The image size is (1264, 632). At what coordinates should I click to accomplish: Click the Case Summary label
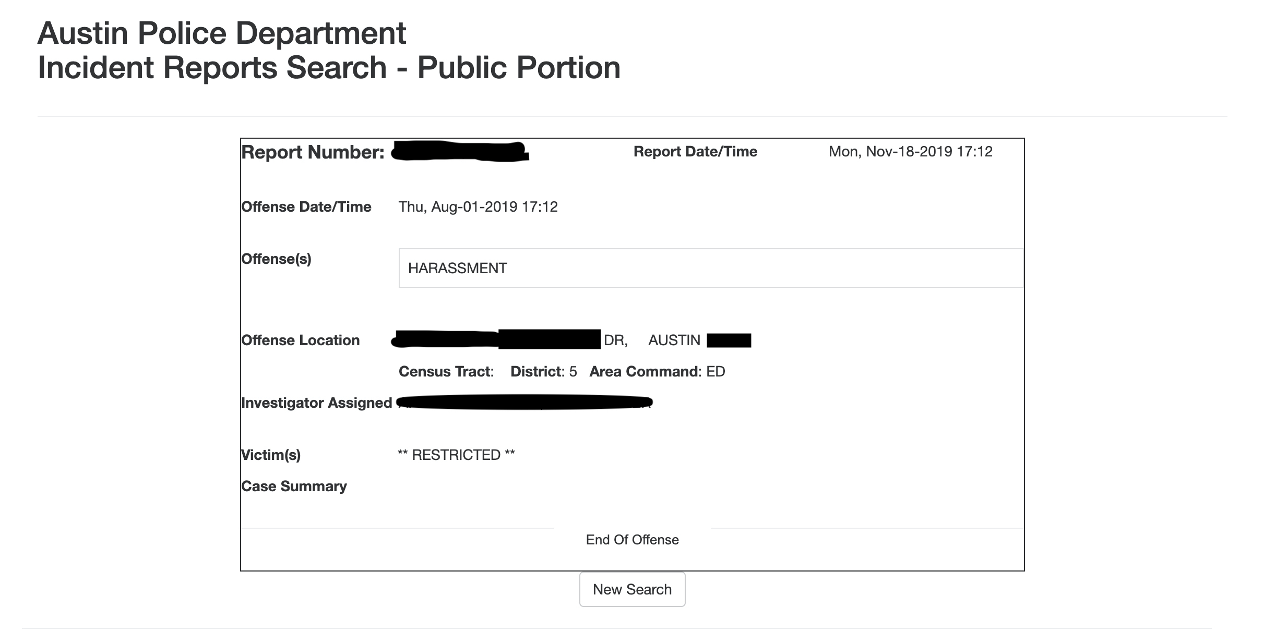294,487
